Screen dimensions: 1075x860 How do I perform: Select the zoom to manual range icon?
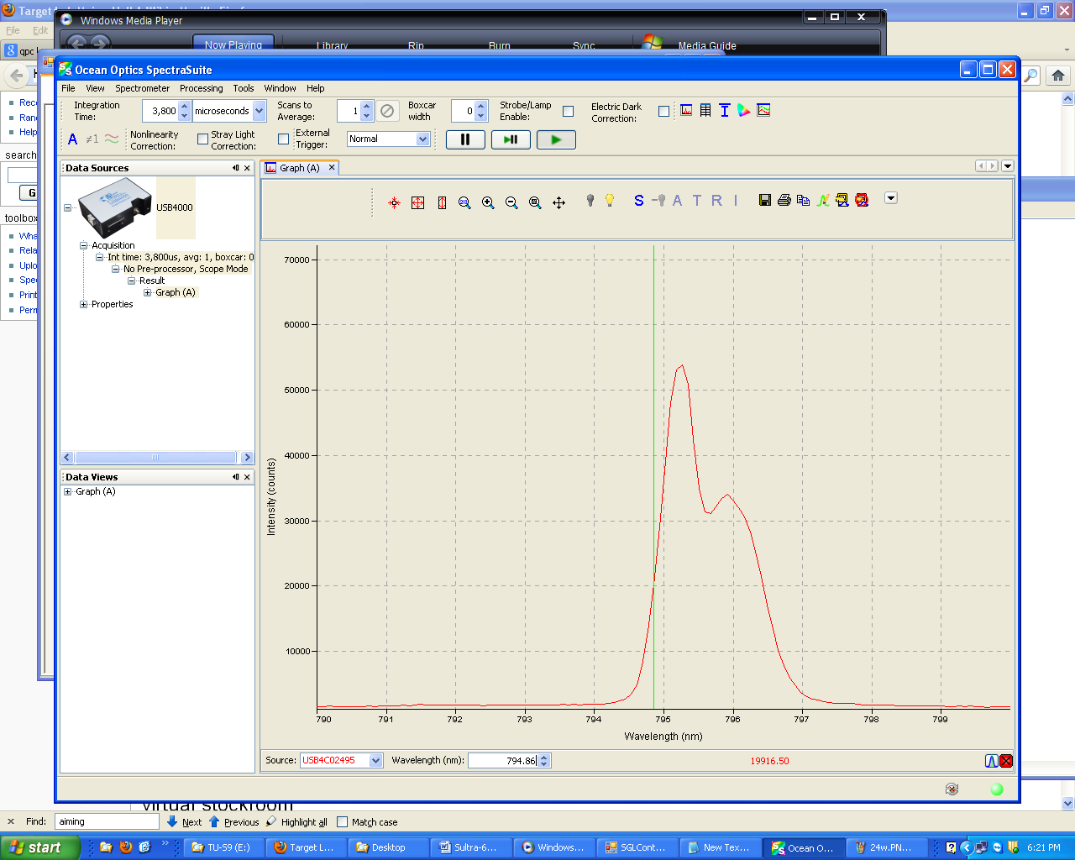point(464,202)
